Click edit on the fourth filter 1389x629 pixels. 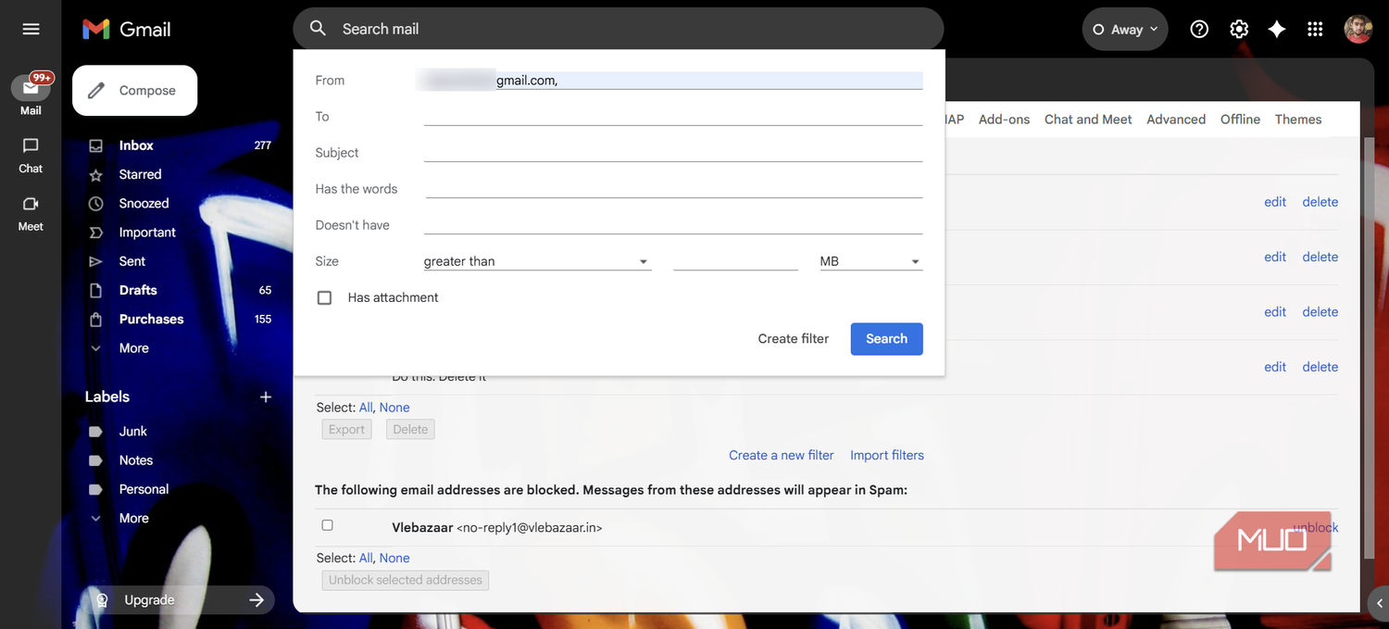[1275, 367]
